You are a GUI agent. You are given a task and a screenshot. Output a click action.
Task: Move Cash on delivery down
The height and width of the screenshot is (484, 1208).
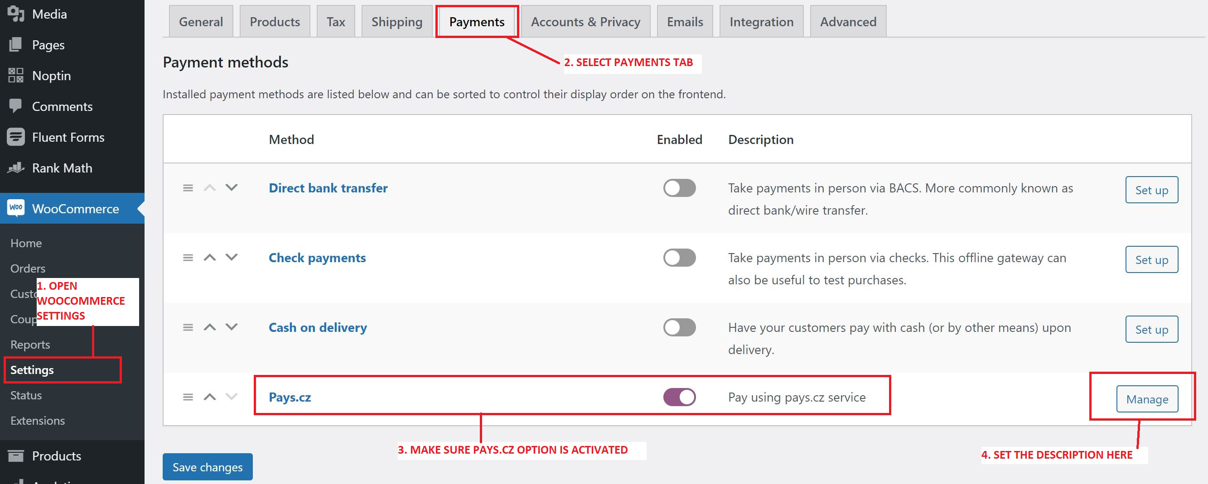click(232, 327)
